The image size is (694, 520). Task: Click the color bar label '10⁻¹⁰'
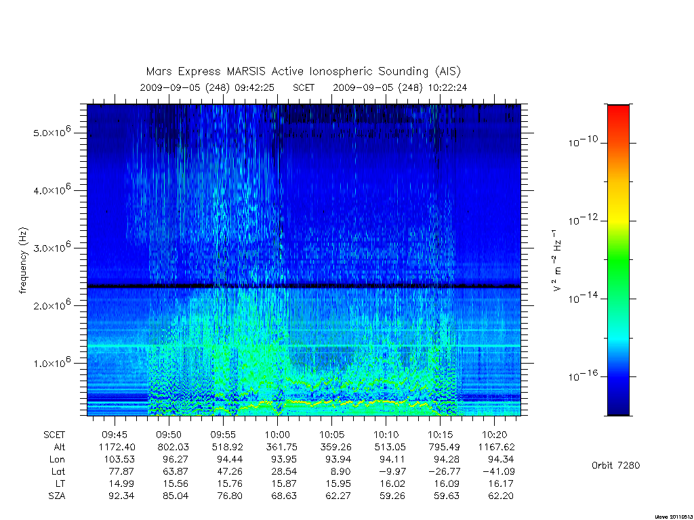pos(583,142)
